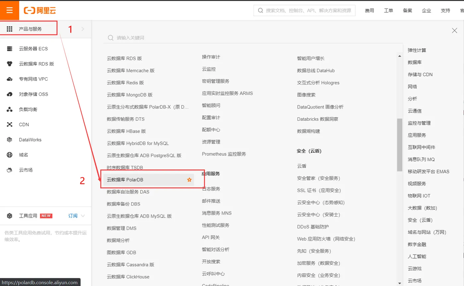Viewport: 464px width, 286px height.
Task: Open 云数据库 HBase 版
Action: 126,131
